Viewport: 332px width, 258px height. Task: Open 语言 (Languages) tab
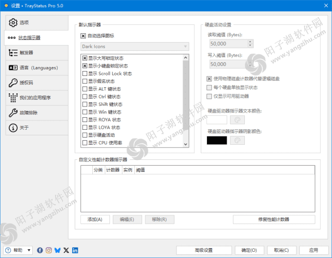(37, 67)
